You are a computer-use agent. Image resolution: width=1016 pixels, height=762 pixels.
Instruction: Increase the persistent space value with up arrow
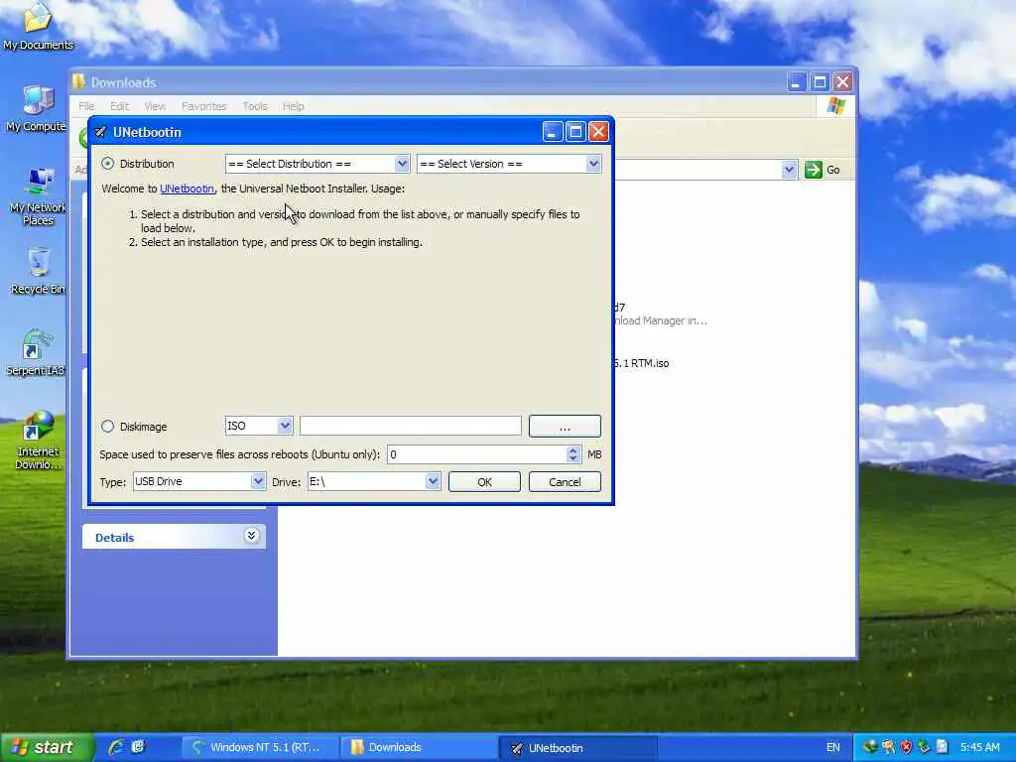572,449
